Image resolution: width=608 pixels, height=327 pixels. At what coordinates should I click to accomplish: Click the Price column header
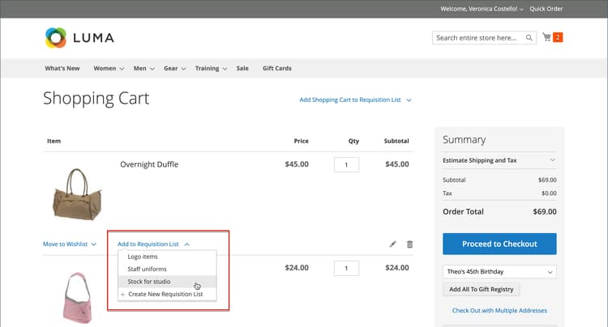pyautogui.click(x=301, y=141)
